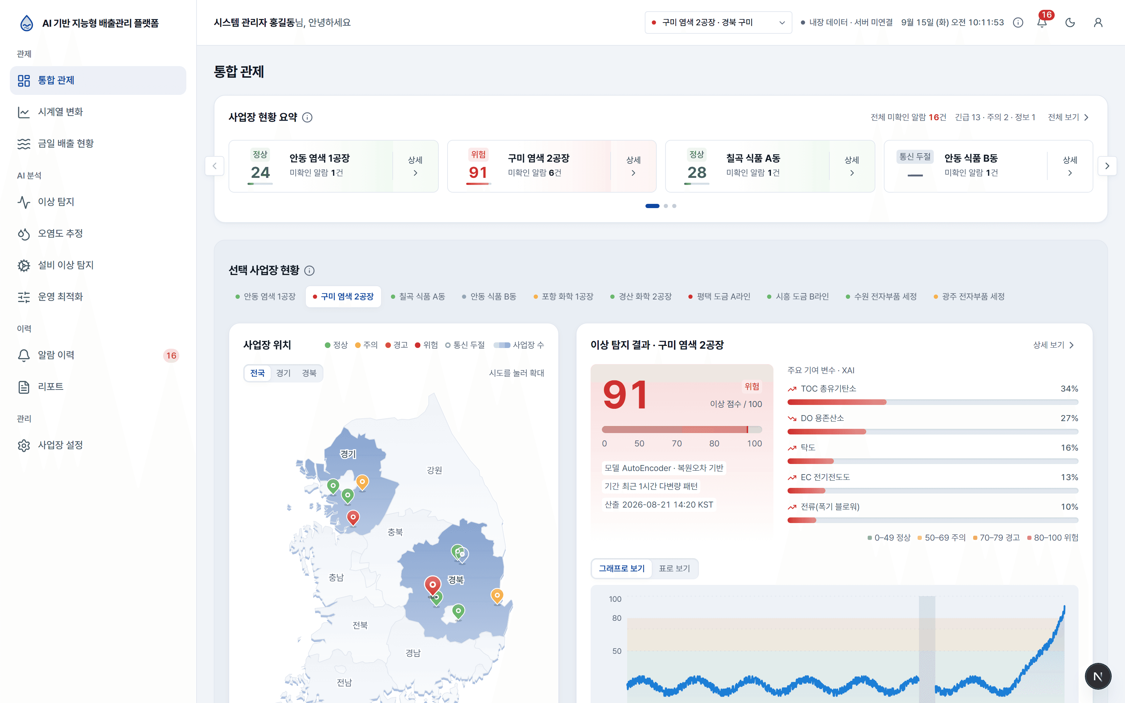Select 칠곡 식품 A동 site tab
The width and height of the screenshot is (1125, 703).
pos(418,297)
